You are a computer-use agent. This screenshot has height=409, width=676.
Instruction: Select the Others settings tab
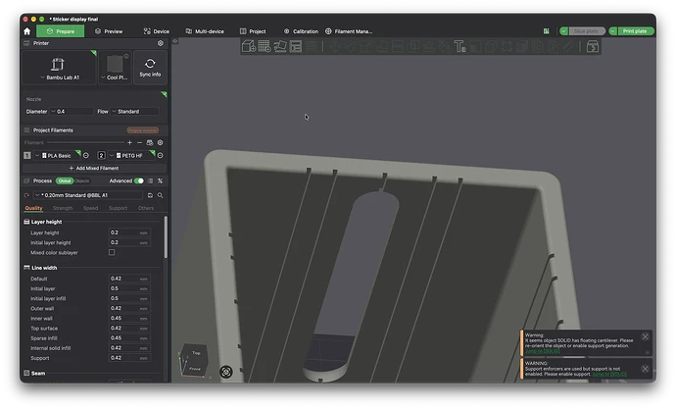point(146,208)
